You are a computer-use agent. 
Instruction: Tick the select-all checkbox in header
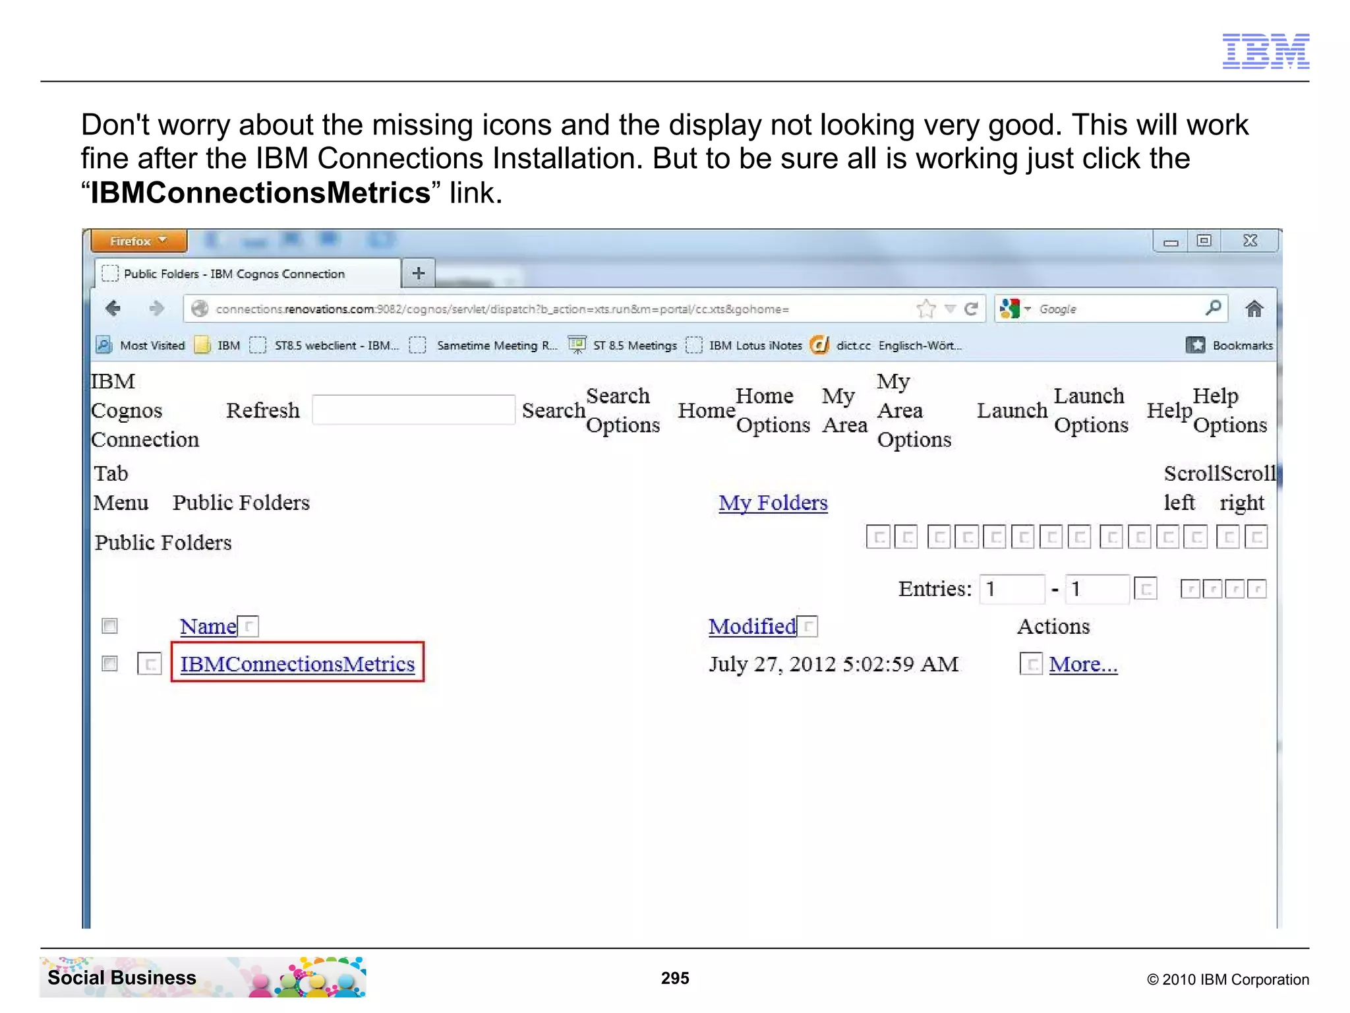[109, 625]
